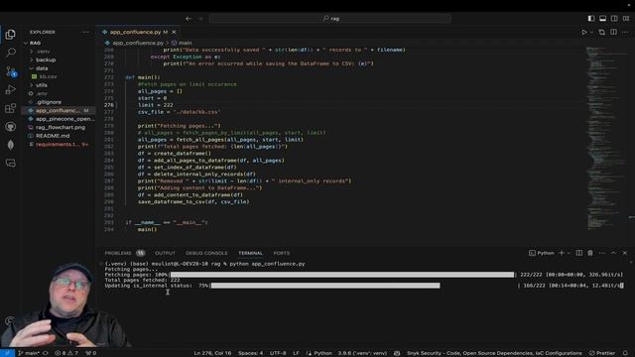
Task: Open the Source Control view
Action: coord(11,71)
